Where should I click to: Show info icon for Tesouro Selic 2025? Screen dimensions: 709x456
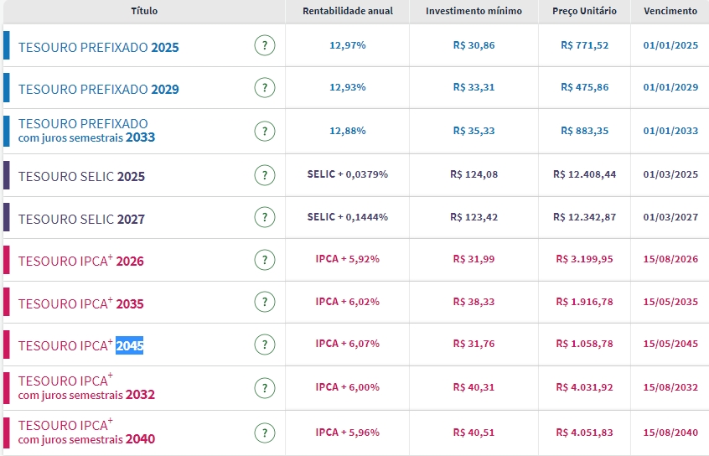coord(264,175)
